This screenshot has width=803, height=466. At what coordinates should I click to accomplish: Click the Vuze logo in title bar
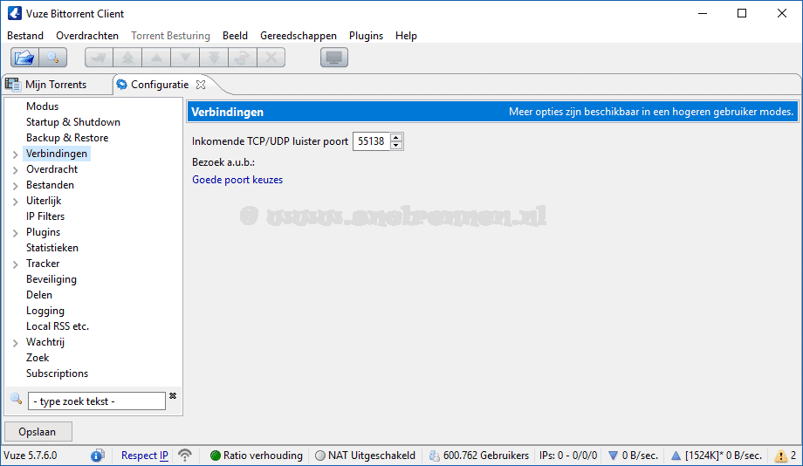point(15,13)
